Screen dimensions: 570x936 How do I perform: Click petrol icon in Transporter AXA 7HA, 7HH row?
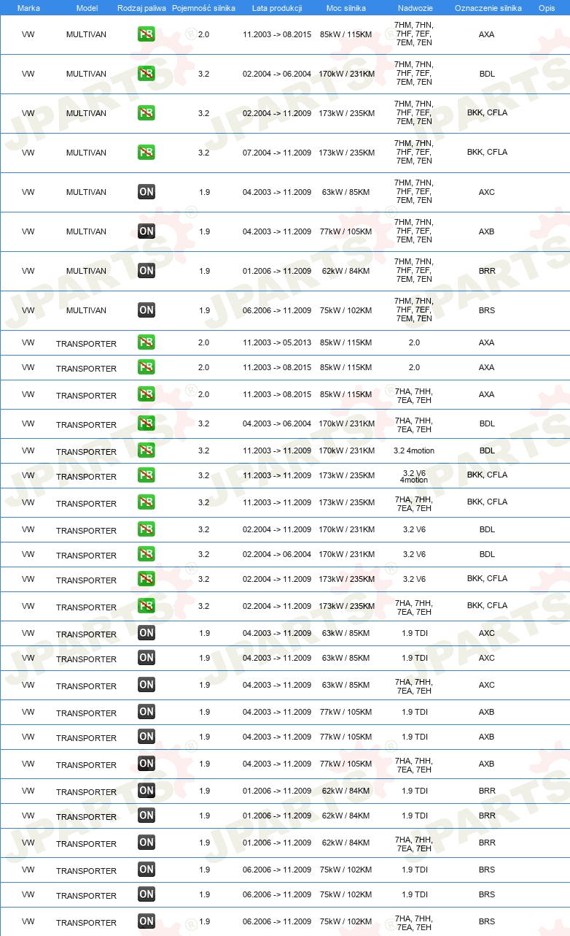point(147,394)
